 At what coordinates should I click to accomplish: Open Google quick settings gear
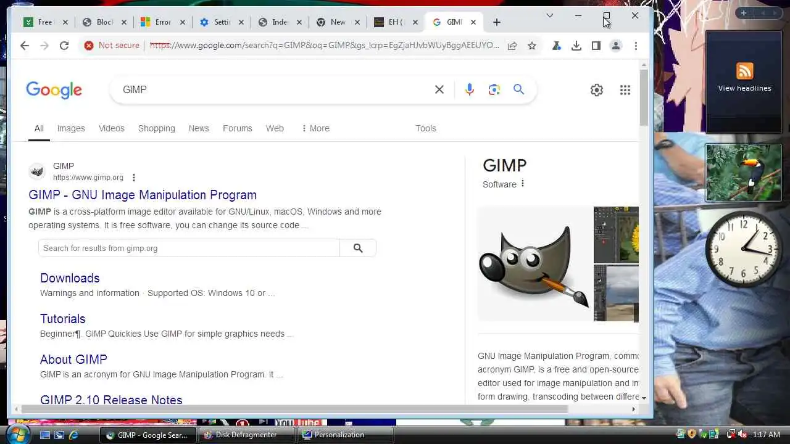(597, 90)
